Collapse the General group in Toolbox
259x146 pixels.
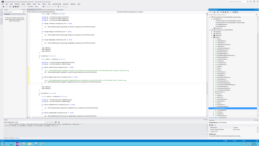pyautogui.click(x=5, y=14)
